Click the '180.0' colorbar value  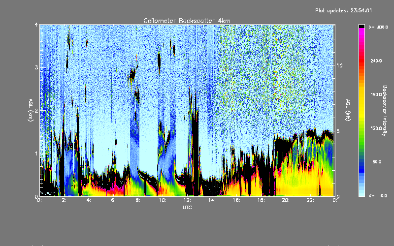(376, 94)
